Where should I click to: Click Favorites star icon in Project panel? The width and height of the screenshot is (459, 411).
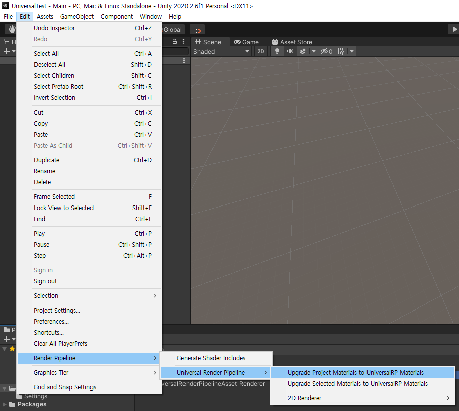pyautogui.click(x=12, y=349)
